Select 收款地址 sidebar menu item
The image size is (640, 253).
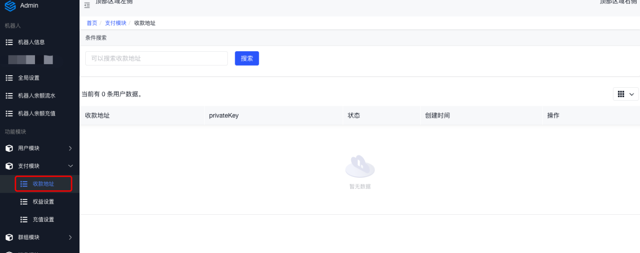click(43, 184)
